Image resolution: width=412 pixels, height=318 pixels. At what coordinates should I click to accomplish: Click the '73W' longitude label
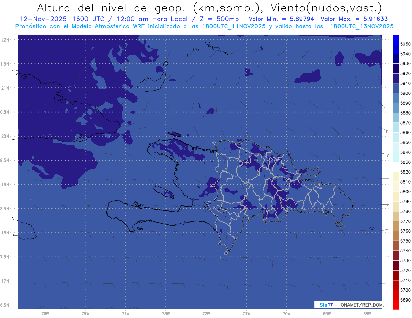point(166,313)
